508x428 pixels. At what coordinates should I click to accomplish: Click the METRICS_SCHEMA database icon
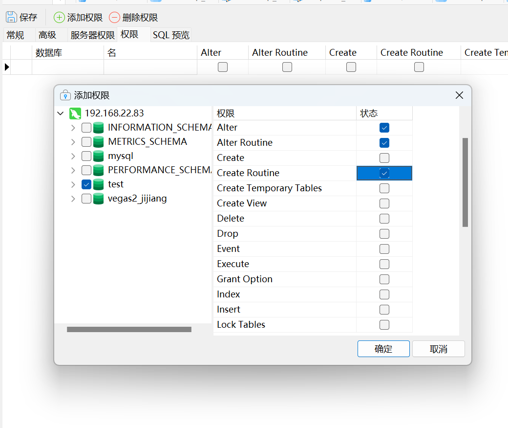(x=99, y=142)
